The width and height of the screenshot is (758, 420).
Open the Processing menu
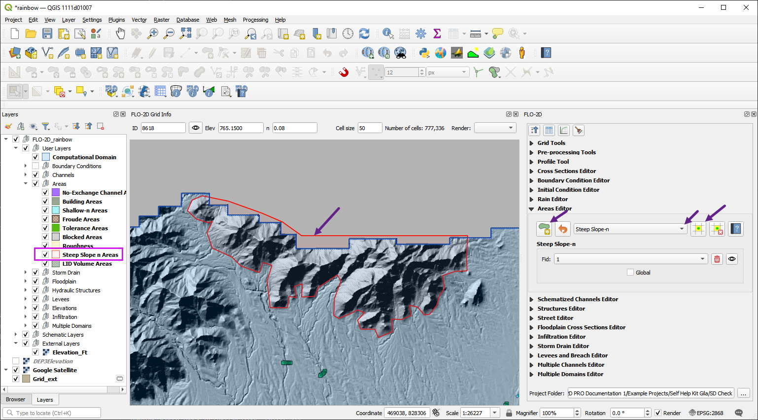255,20
